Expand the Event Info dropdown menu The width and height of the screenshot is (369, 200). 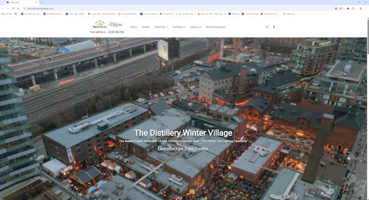coord(161,27)
